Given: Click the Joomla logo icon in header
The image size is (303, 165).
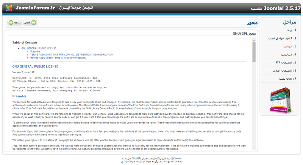Looking at the screenshot, I should 9,8.
